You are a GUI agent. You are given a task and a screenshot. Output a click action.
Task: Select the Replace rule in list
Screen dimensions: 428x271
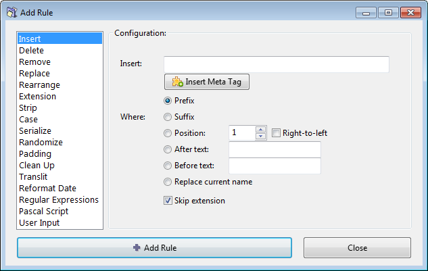[x=34, y=74]
